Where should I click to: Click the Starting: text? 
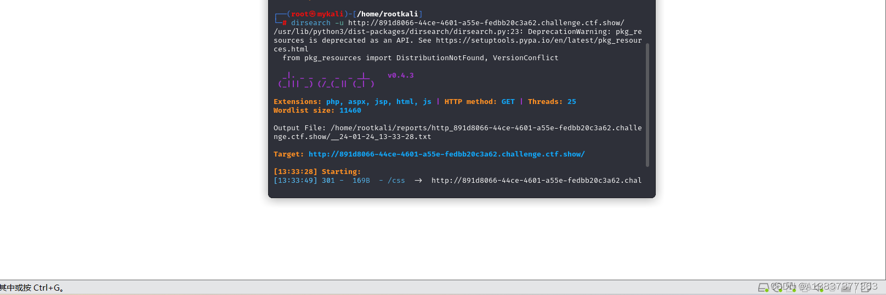coord(342,171)
